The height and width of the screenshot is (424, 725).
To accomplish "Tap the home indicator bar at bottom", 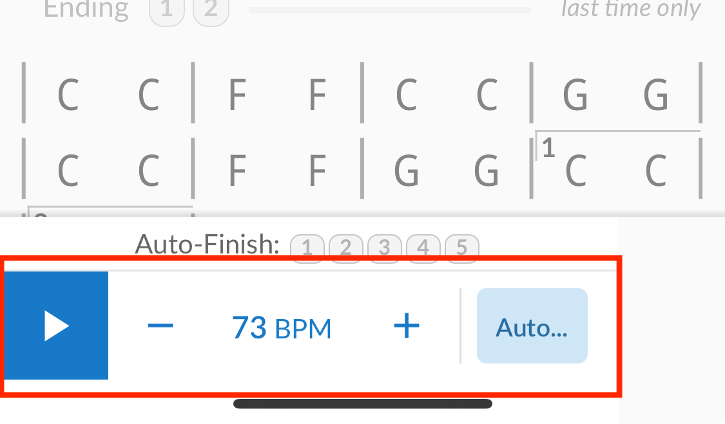I will [x=363, y=403].
